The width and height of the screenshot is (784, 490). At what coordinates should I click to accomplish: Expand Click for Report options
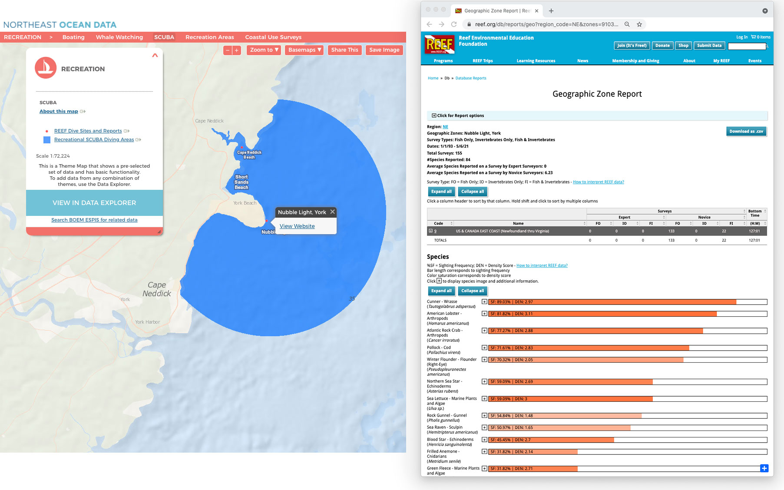pos(457,116)
